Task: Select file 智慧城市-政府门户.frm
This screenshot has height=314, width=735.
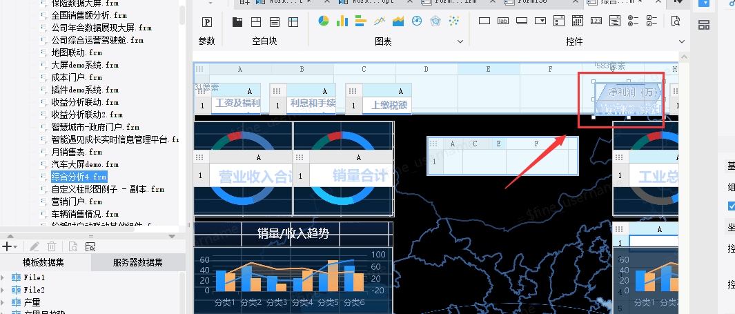Action: (x=95, y=127)
